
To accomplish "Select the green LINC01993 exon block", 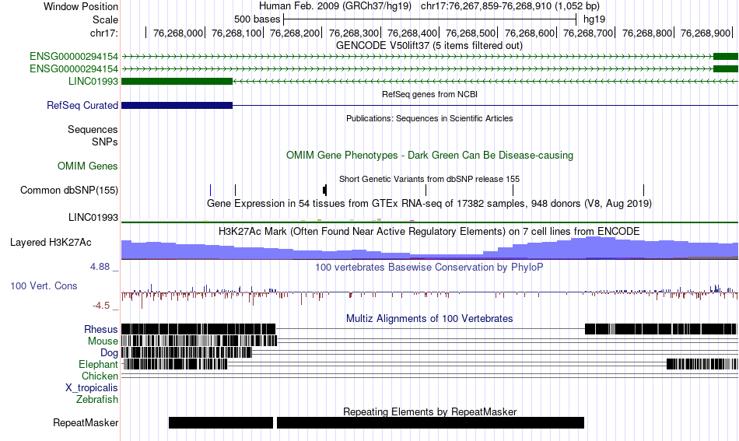I will [177, 81].
